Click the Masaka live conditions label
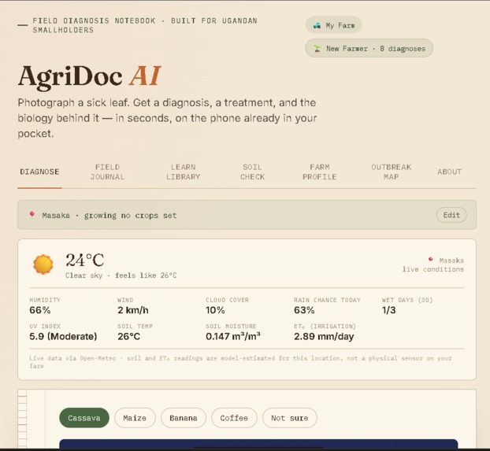 click(433, 264)
